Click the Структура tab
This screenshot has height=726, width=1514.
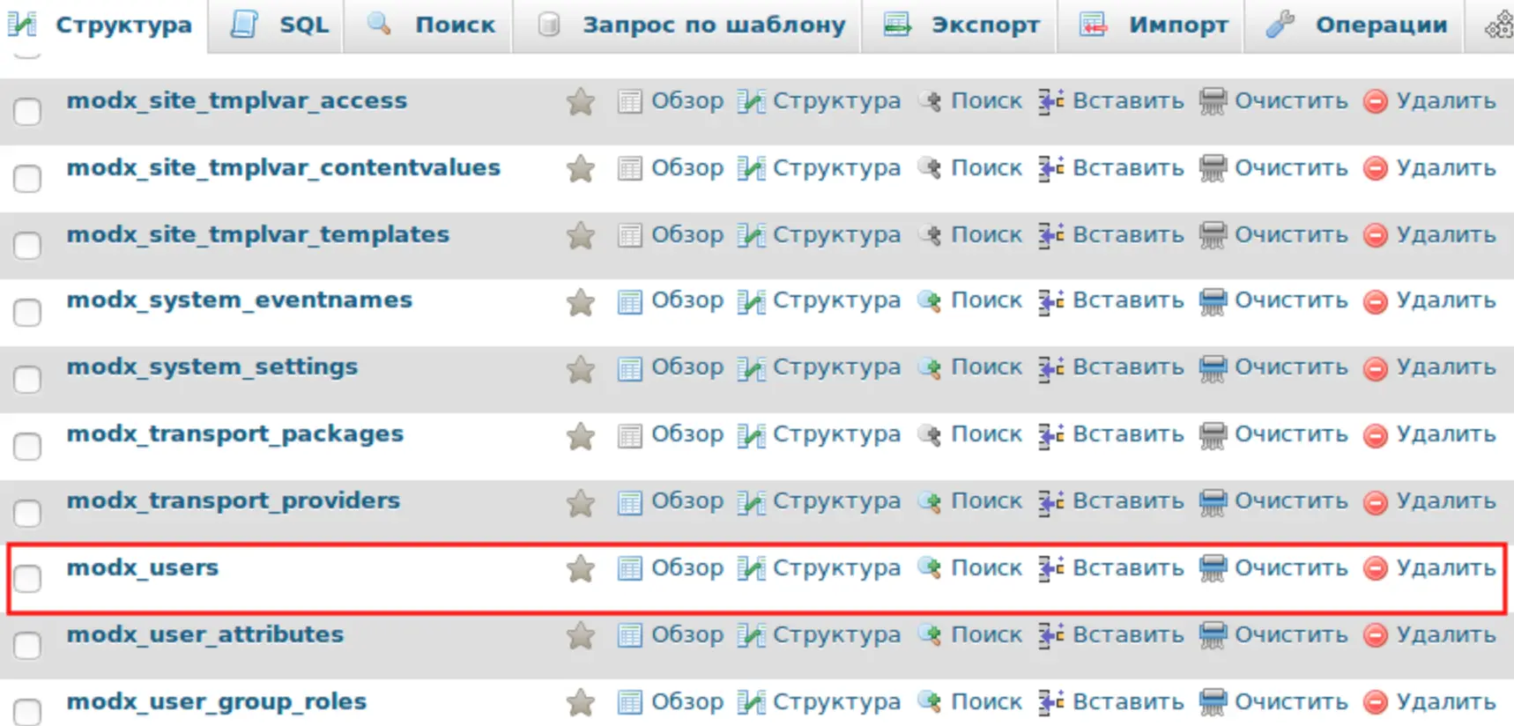(x=104, y=26)
